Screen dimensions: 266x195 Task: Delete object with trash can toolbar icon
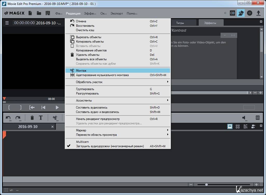pyautogui.click(x=32, y=118)
